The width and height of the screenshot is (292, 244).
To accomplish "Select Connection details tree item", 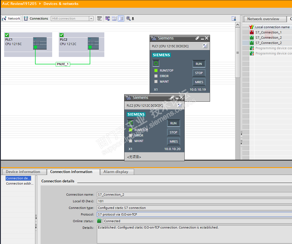I will 18,178.
